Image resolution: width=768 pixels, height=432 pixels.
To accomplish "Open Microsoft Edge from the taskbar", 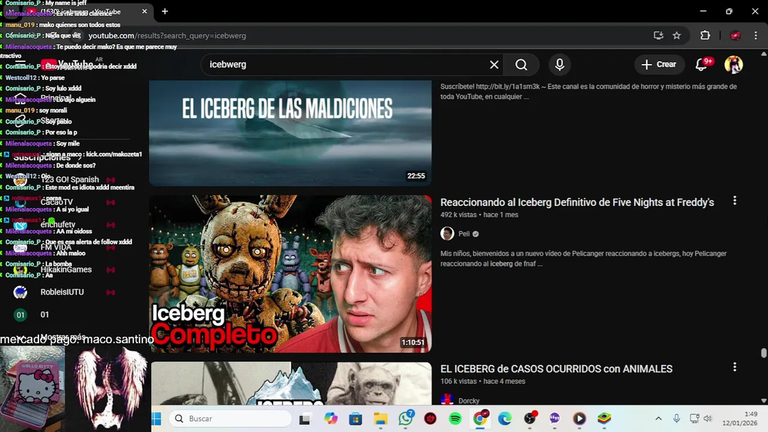I will [x=505, y=419].
